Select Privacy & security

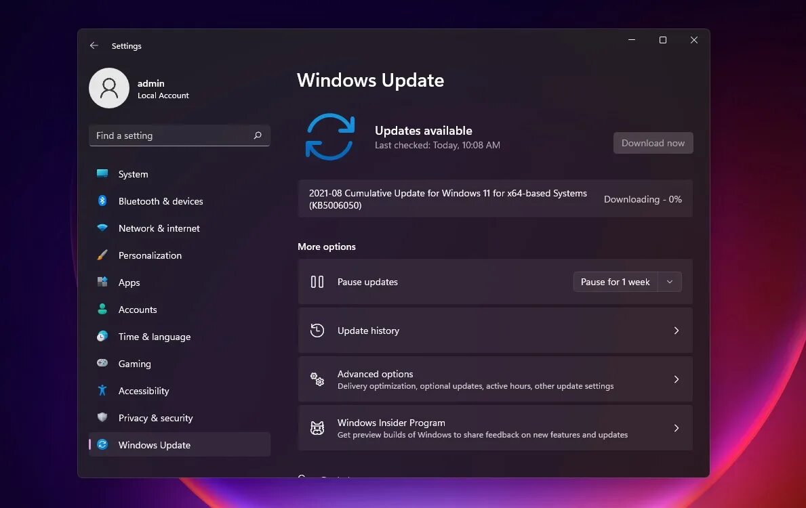pyautogui.click(x=180, y=418)
